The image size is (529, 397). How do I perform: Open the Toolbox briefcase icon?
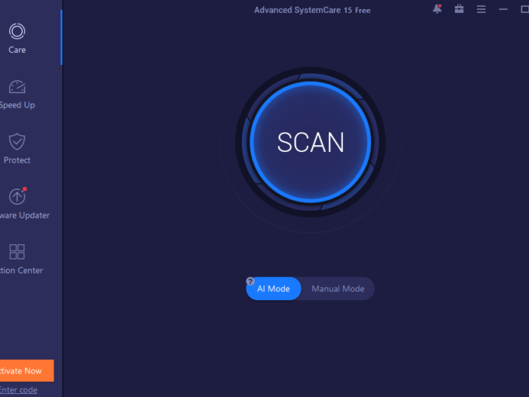(x=459, y=9)
